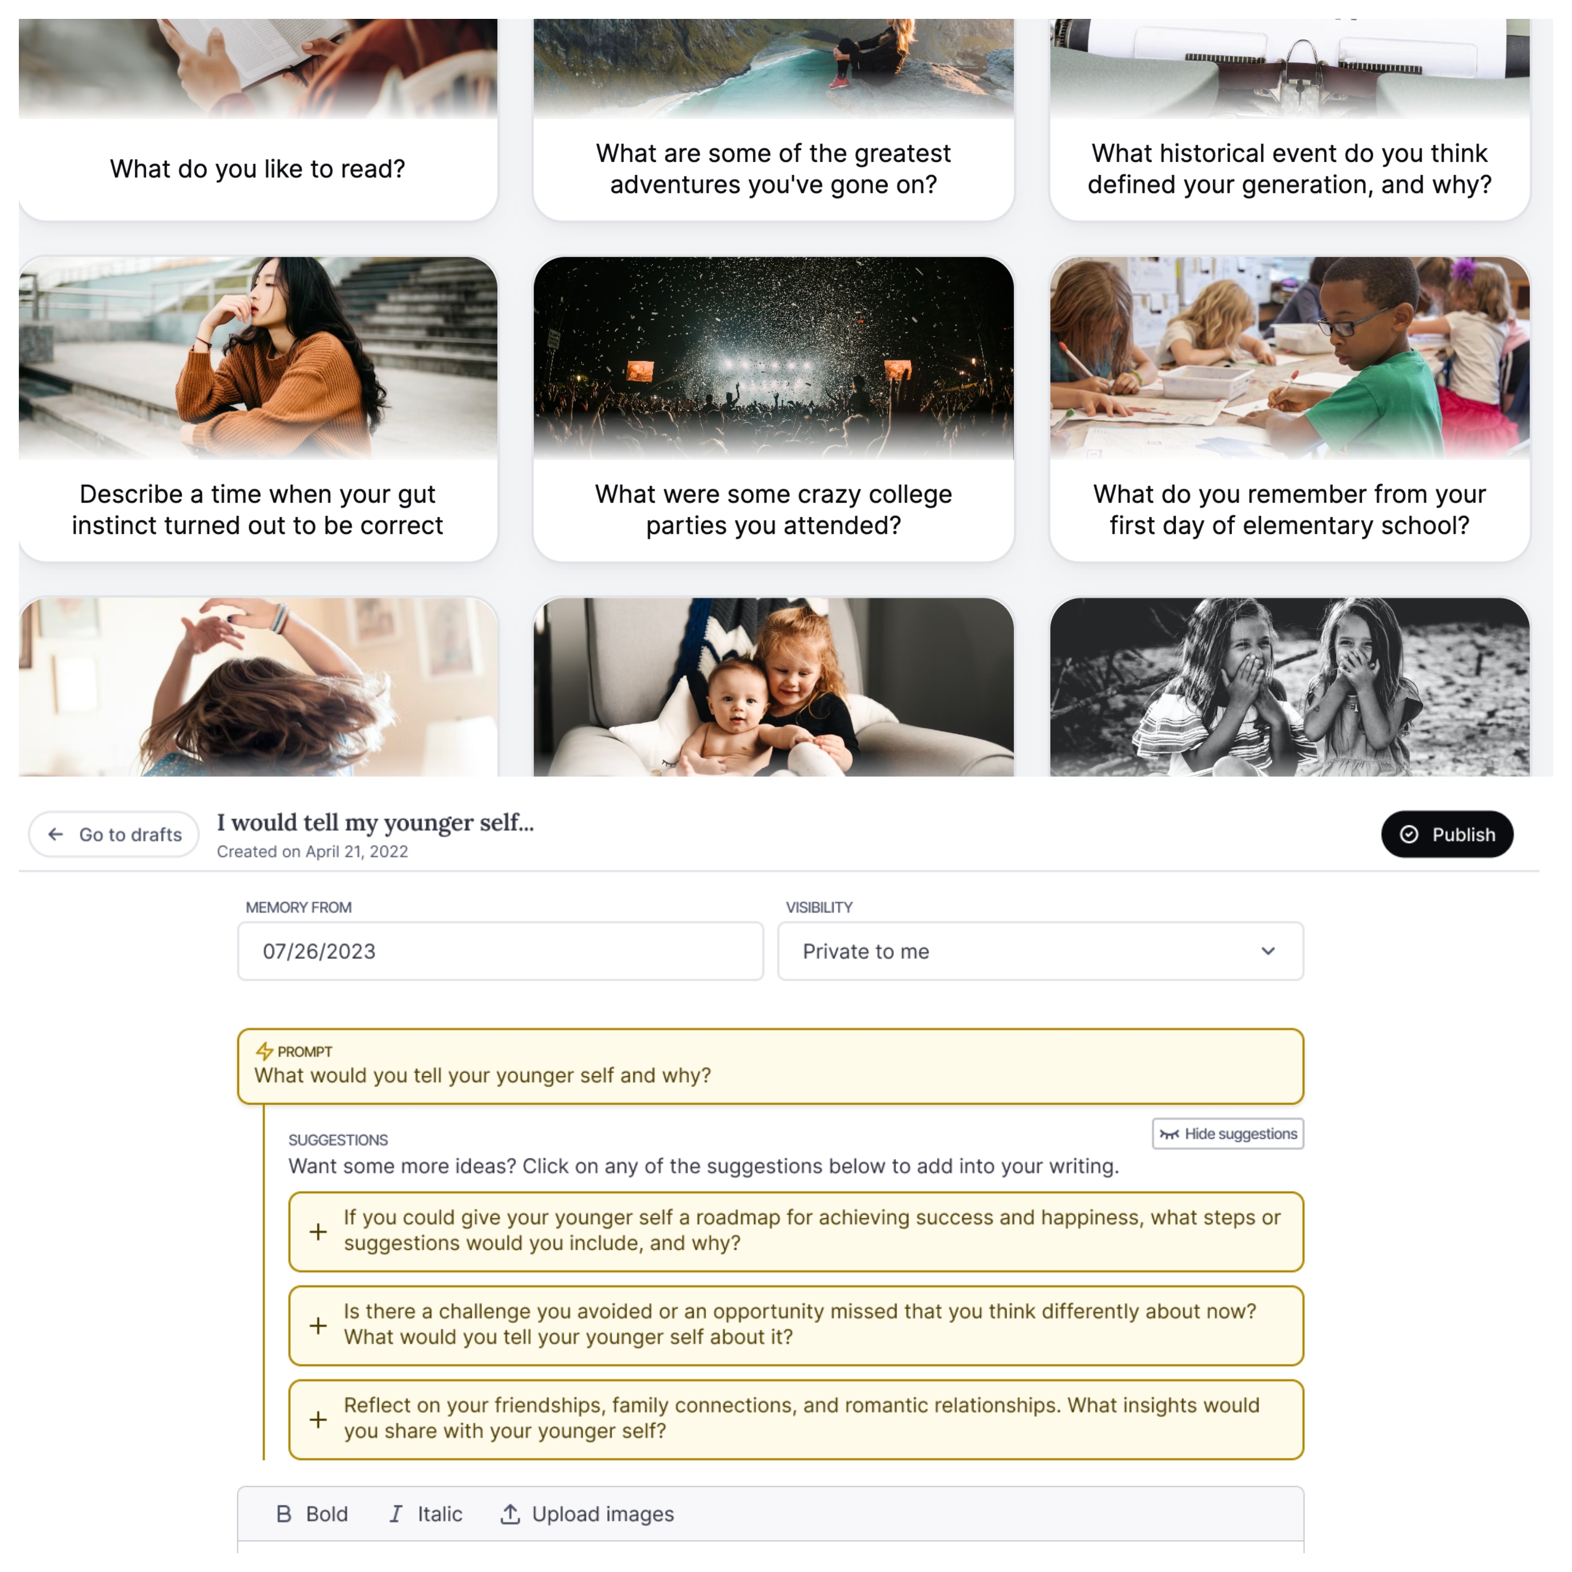The height and width of the screenshot is (1572, 1572).
Task: Click the lightning bolt Prompt icon
Action: (264, 1050)
